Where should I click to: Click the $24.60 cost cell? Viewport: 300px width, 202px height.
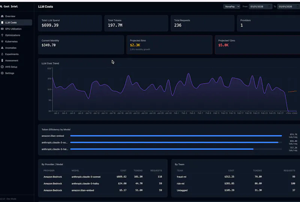[122, 184]
